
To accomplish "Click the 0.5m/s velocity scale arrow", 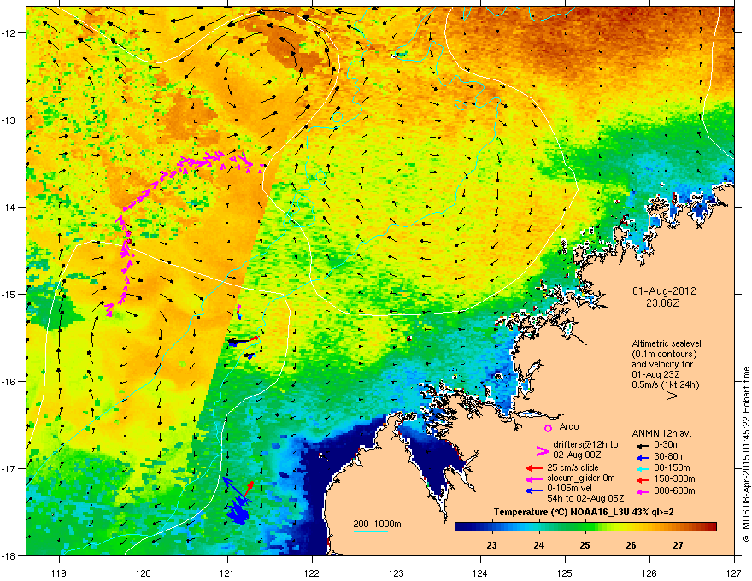I will (661, 396).
